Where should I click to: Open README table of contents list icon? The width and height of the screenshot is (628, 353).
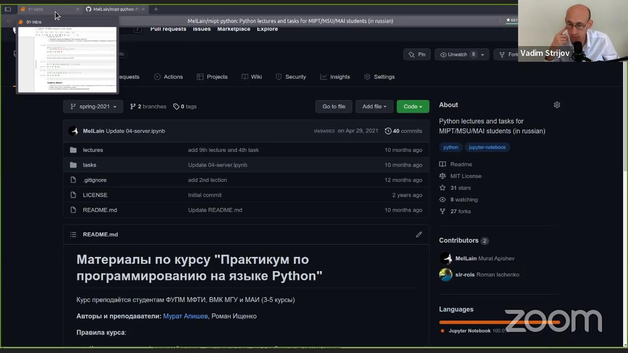click(73, 234)
